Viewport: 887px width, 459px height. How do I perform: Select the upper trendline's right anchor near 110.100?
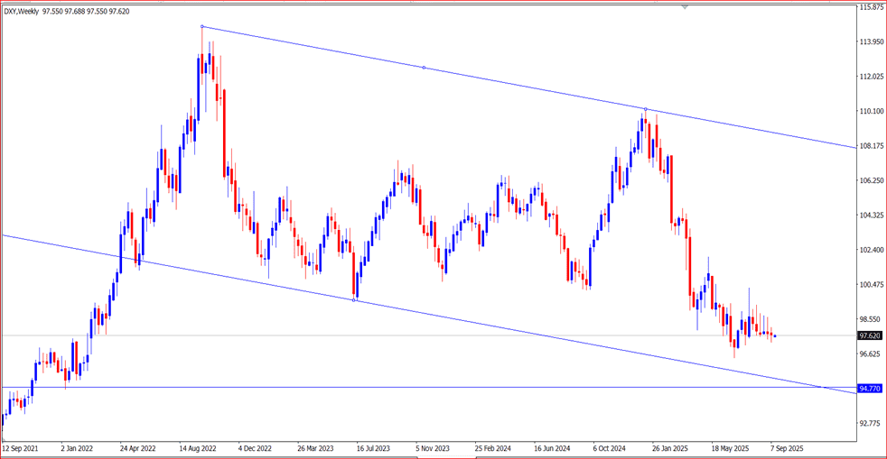645,109
